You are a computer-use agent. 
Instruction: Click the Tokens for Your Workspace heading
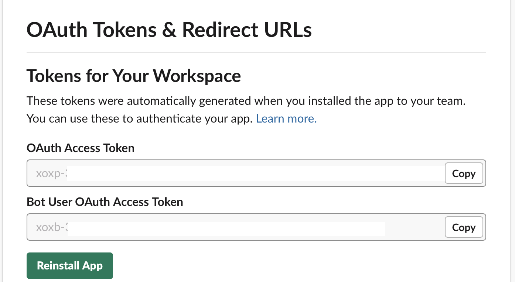tap(134, 76)
